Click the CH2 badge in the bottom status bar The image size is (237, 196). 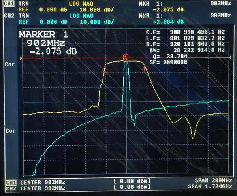tap(10, 188)
